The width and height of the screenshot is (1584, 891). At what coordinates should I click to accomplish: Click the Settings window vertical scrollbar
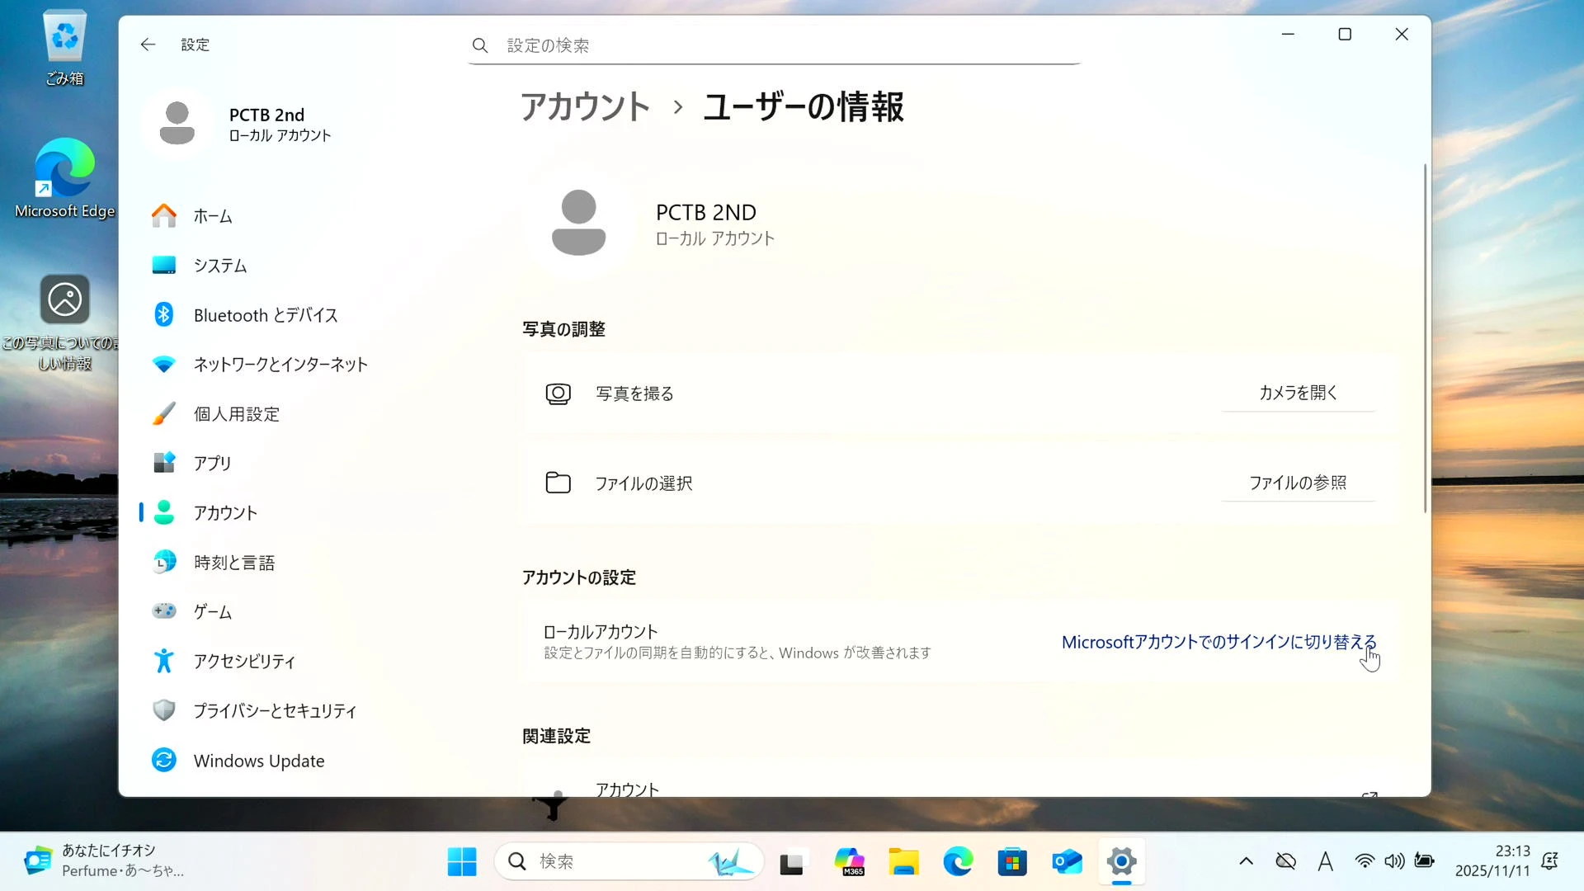point(1425,338)
